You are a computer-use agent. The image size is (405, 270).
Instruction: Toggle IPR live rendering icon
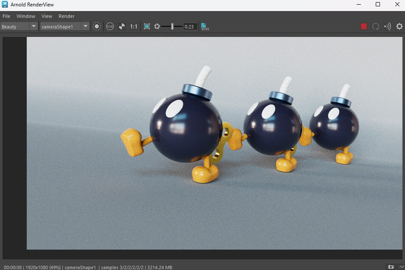[387, 26]
